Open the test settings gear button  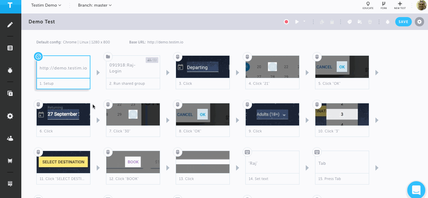click(420, 22)
